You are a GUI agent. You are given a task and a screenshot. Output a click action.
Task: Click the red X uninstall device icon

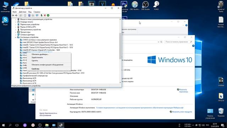pos(45,15)
